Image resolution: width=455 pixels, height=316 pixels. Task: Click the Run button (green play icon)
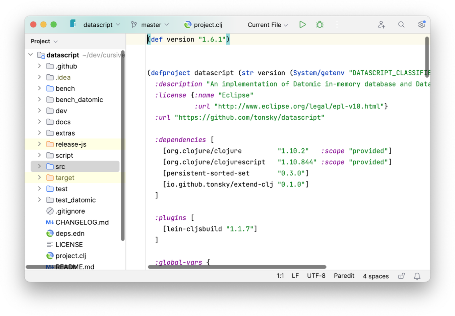point(303,24)
